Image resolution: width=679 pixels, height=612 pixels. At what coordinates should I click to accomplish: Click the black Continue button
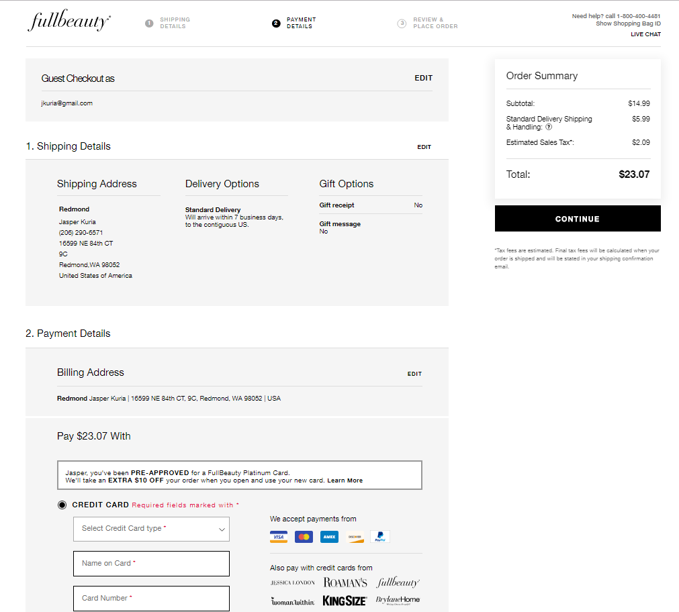[578, 219]
